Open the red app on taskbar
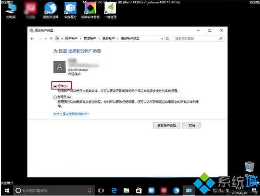 (x=164, y=190)
